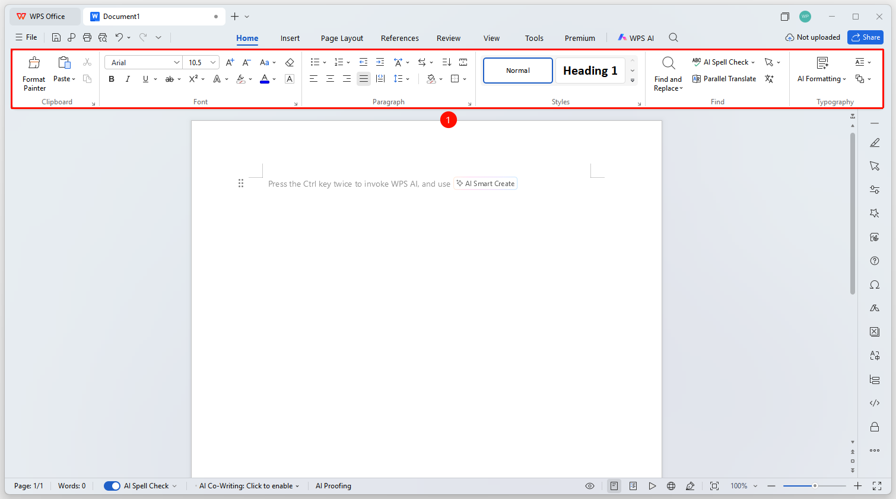Image resolution: width=896 pixels, height=499 pixels.
Task: Click the Parallel Translate icon
Action: pos(724,79)
